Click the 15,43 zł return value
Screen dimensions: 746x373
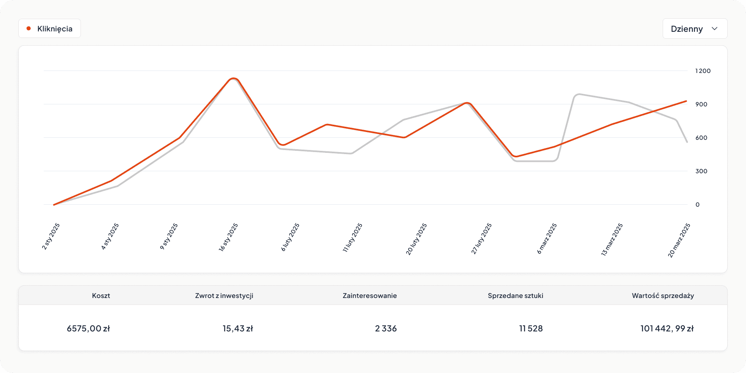click(x=238, y=329)
